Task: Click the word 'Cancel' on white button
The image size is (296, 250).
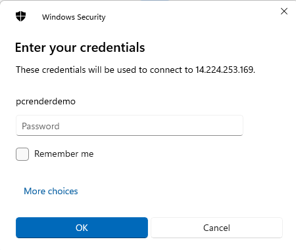Action: pyautogui.click(x=216, y=228)
